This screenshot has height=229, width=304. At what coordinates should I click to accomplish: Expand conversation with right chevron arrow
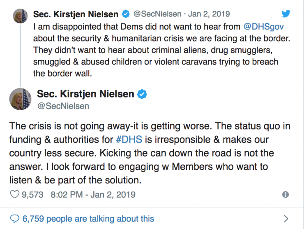pyautogui.click(x=286, y=219)
